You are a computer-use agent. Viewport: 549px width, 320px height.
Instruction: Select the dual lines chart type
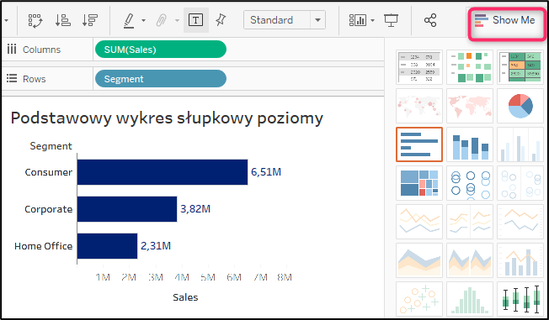(x=520, y=222)
